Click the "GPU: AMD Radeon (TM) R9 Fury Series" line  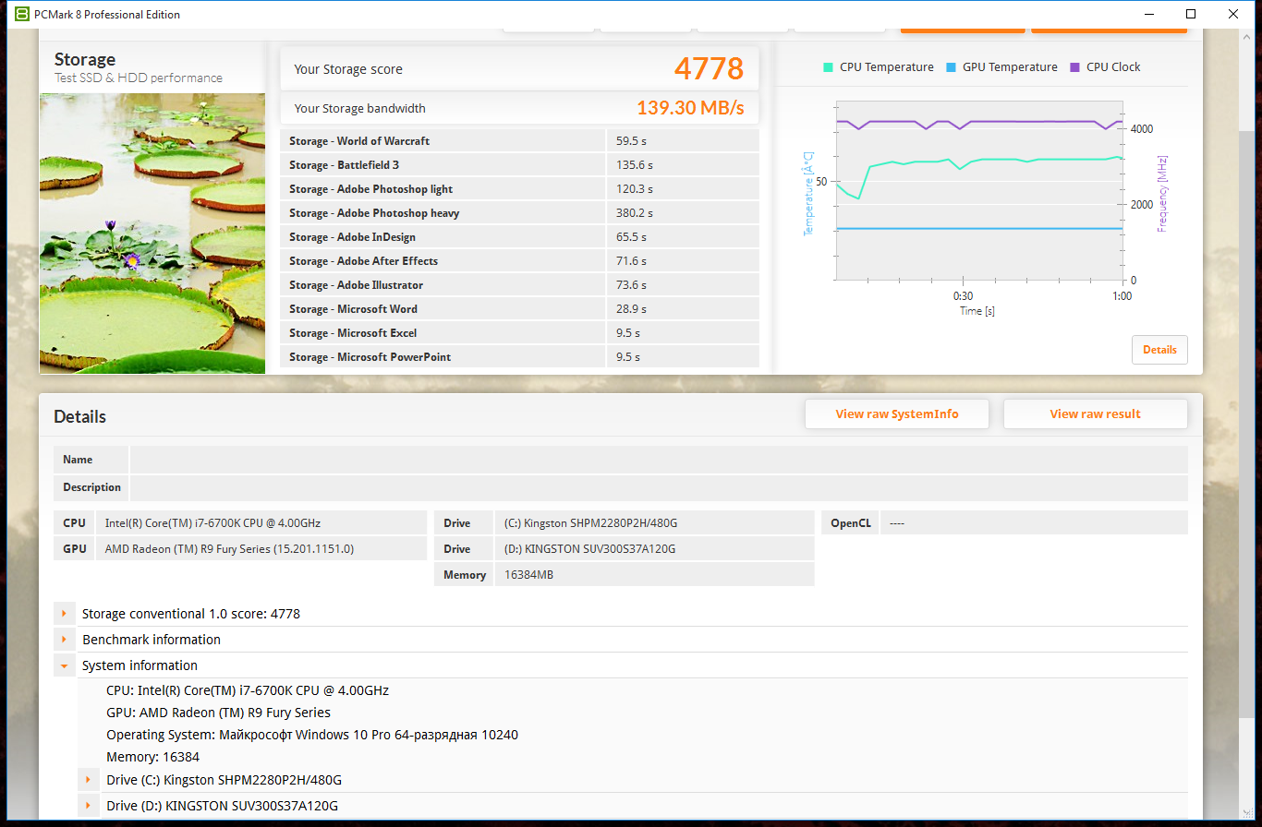click(x=218, y=713)
